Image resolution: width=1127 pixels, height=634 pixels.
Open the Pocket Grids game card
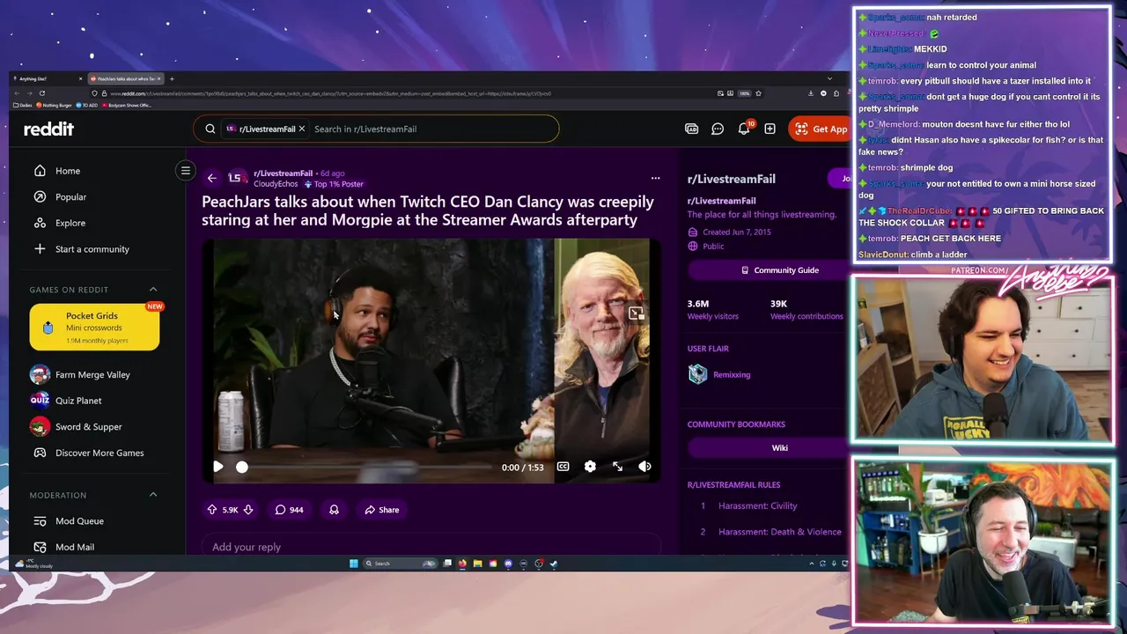point(94,328)
